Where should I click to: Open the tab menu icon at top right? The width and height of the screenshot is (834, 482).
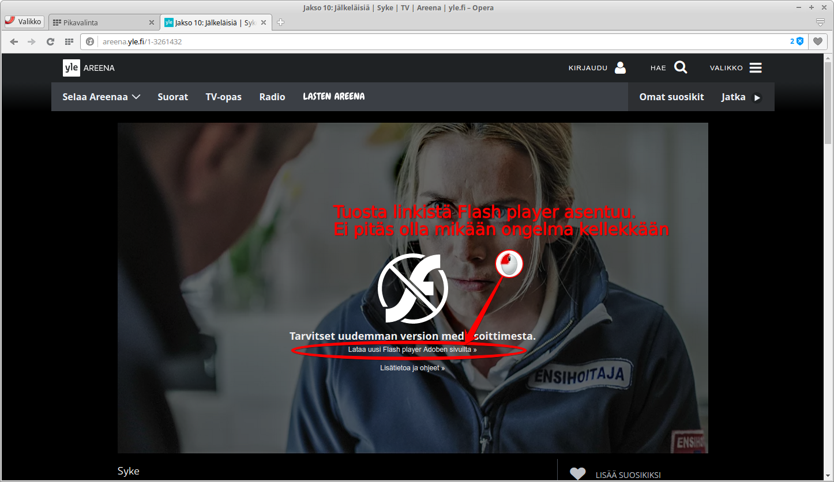[x=820, y=22]
